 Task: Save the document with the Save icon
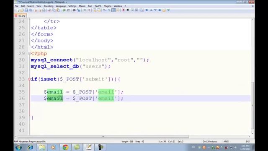click(x=26, y=10)
